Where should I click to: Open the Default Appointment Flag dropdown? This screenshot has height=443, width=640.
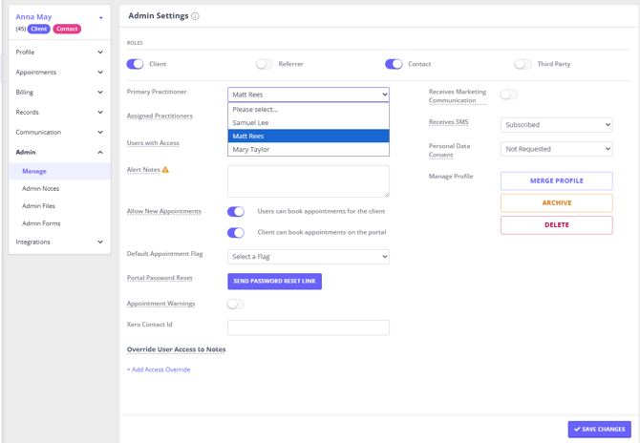309,257
